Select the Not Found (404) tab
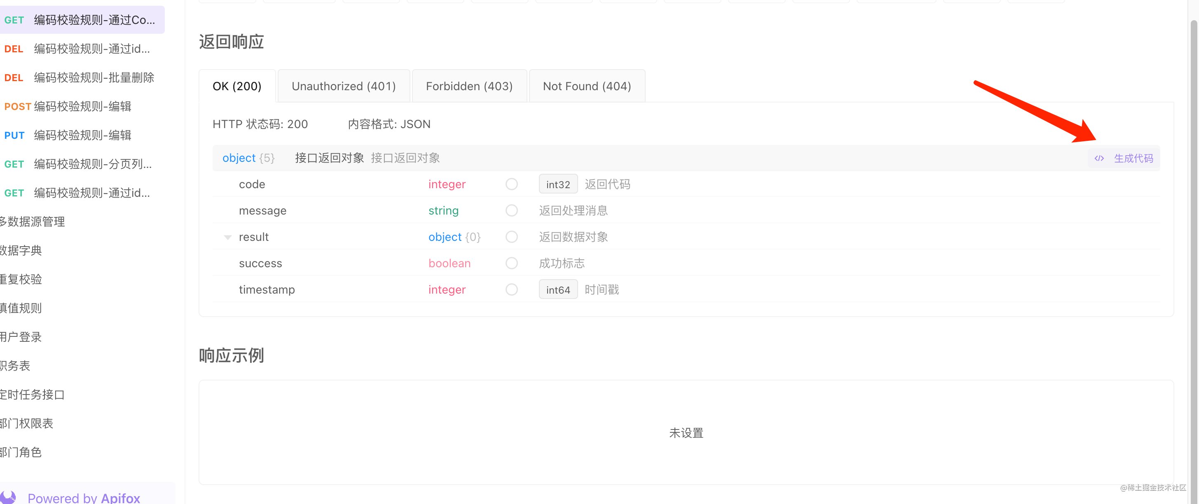Screen dimensions: 1199x504 click(587, 86)
